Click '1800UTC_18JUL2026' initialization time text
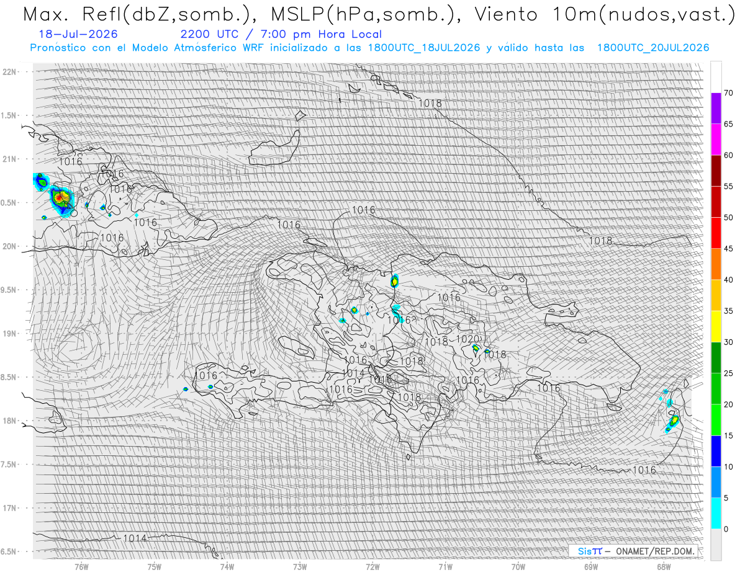 click(x=424, y=48)
